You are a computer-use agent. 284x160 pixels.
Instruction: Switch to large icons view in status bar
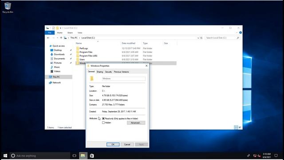pyautogui.click(x=240, y=128)
